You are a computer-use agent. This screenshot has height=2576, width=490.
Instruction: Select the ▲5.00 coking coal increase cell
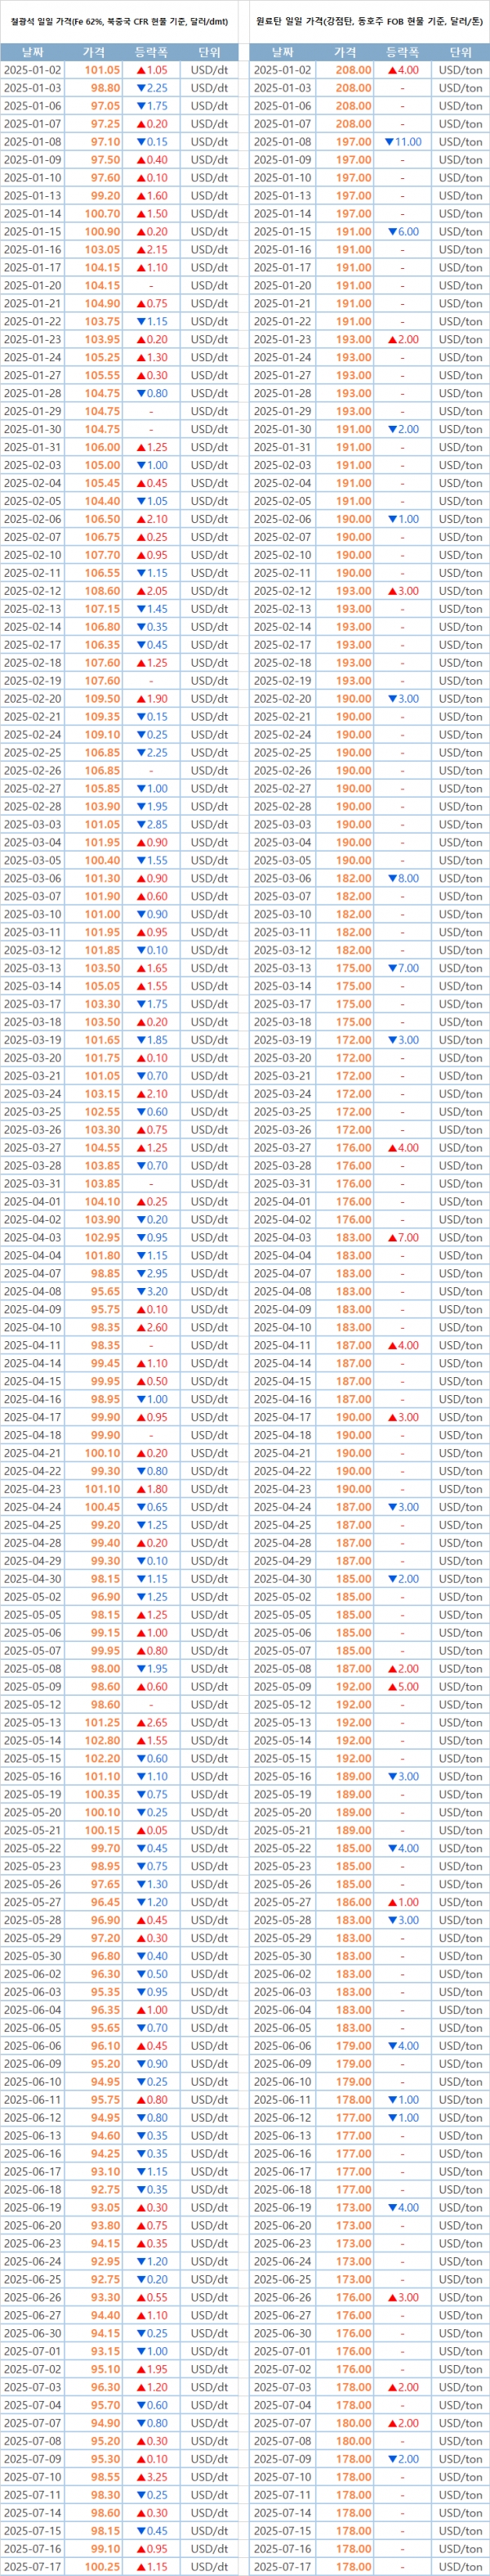[x=402, y=1686]
